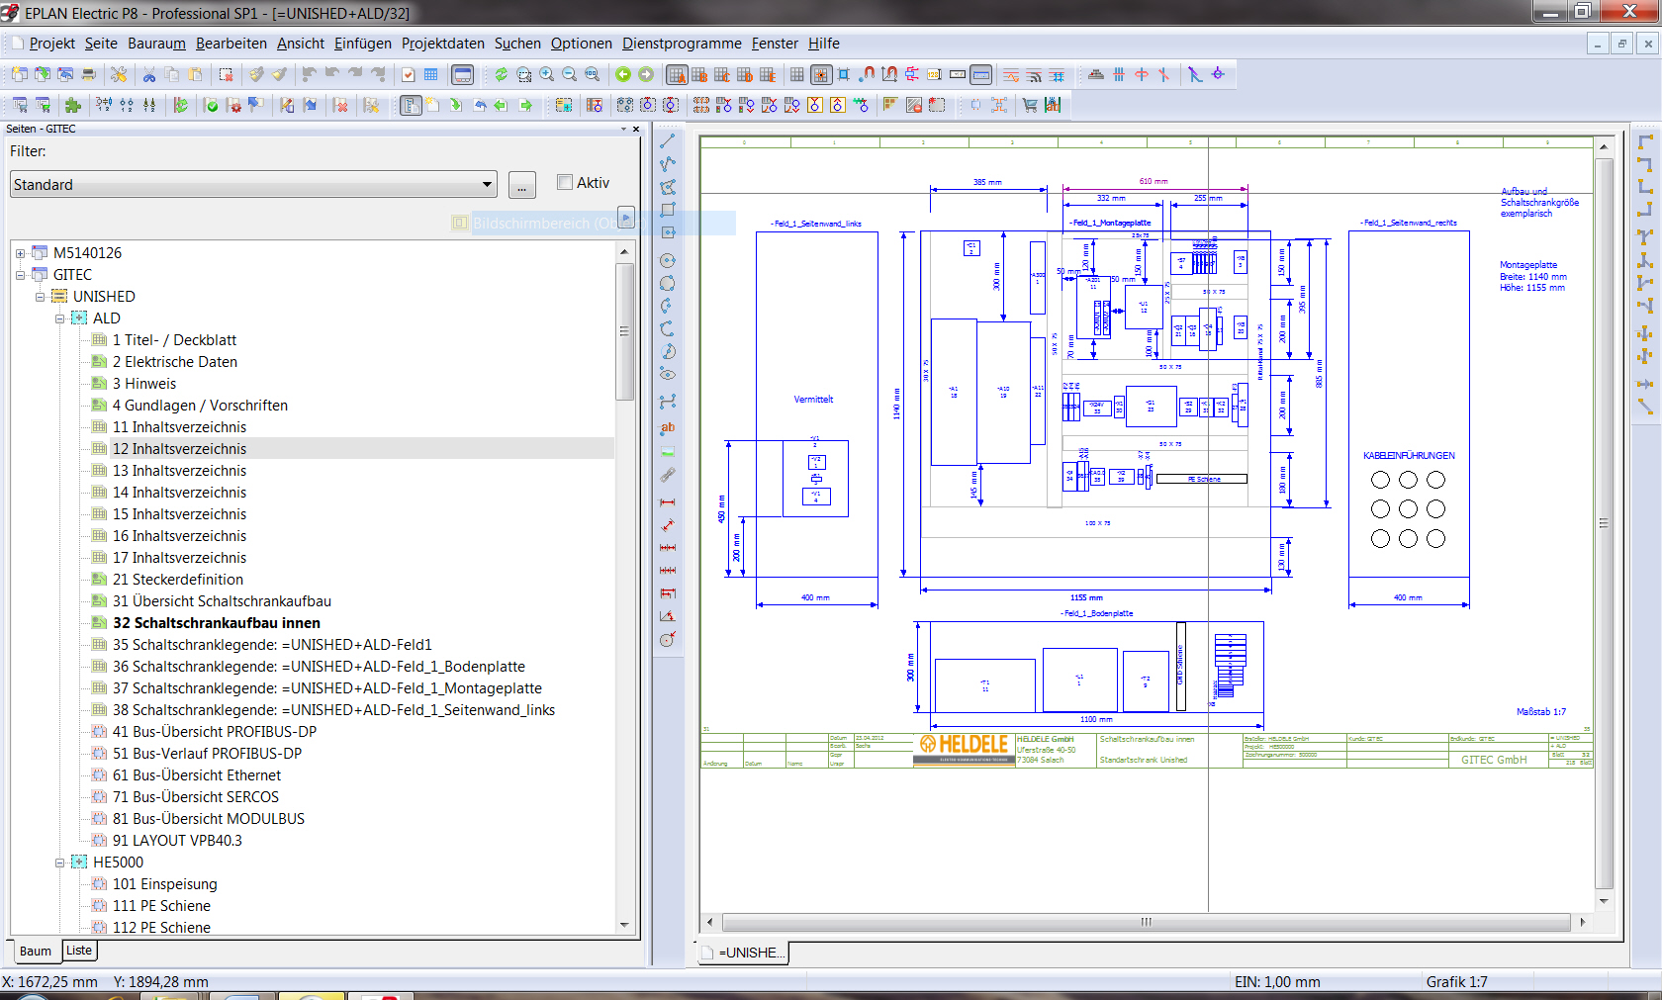Open page 31 Übersicht Schaltschrankaufbau
1662x1000 pixels.
pyautogui.click(x=222, y=601)
